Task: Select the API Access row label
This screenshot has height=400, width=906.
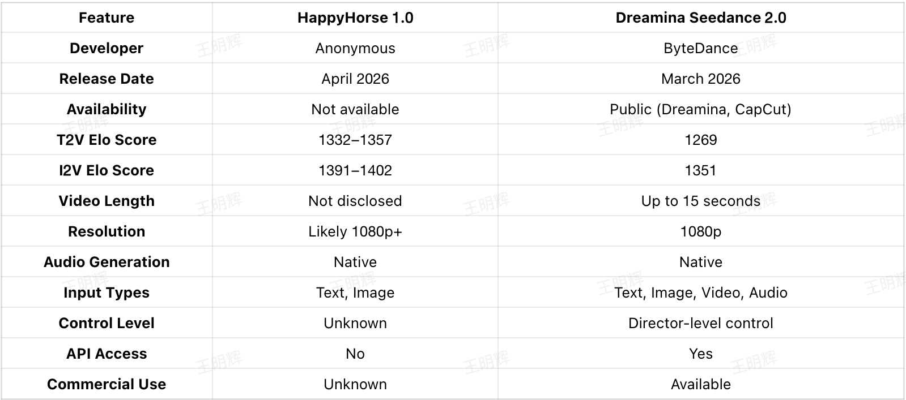Action: (x=107, y=354)
